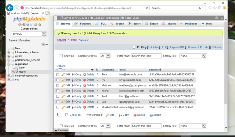Click With selected Delete red icon
This screenshot has height=137, width=235.
coord(135,115)
